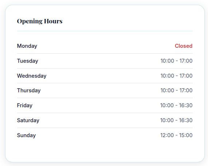208x166 pixels.
Task: Click Thursday's 10:00 - 17:00 hours
Action: click(x=176, y=90)
